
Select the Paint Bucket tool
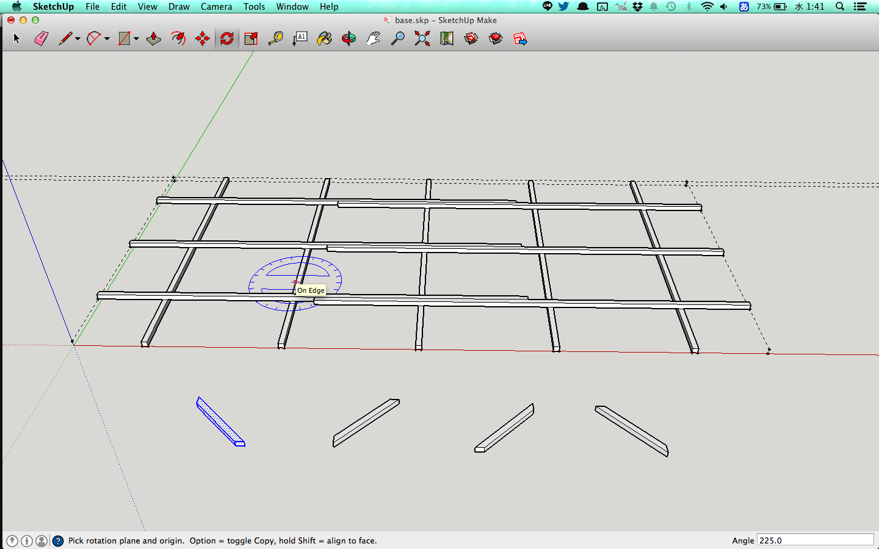pos(325,39)
